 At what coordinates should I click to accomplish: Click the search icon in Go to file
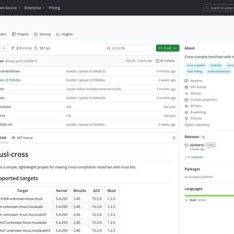pyautogui.click(x=109, y=48)
